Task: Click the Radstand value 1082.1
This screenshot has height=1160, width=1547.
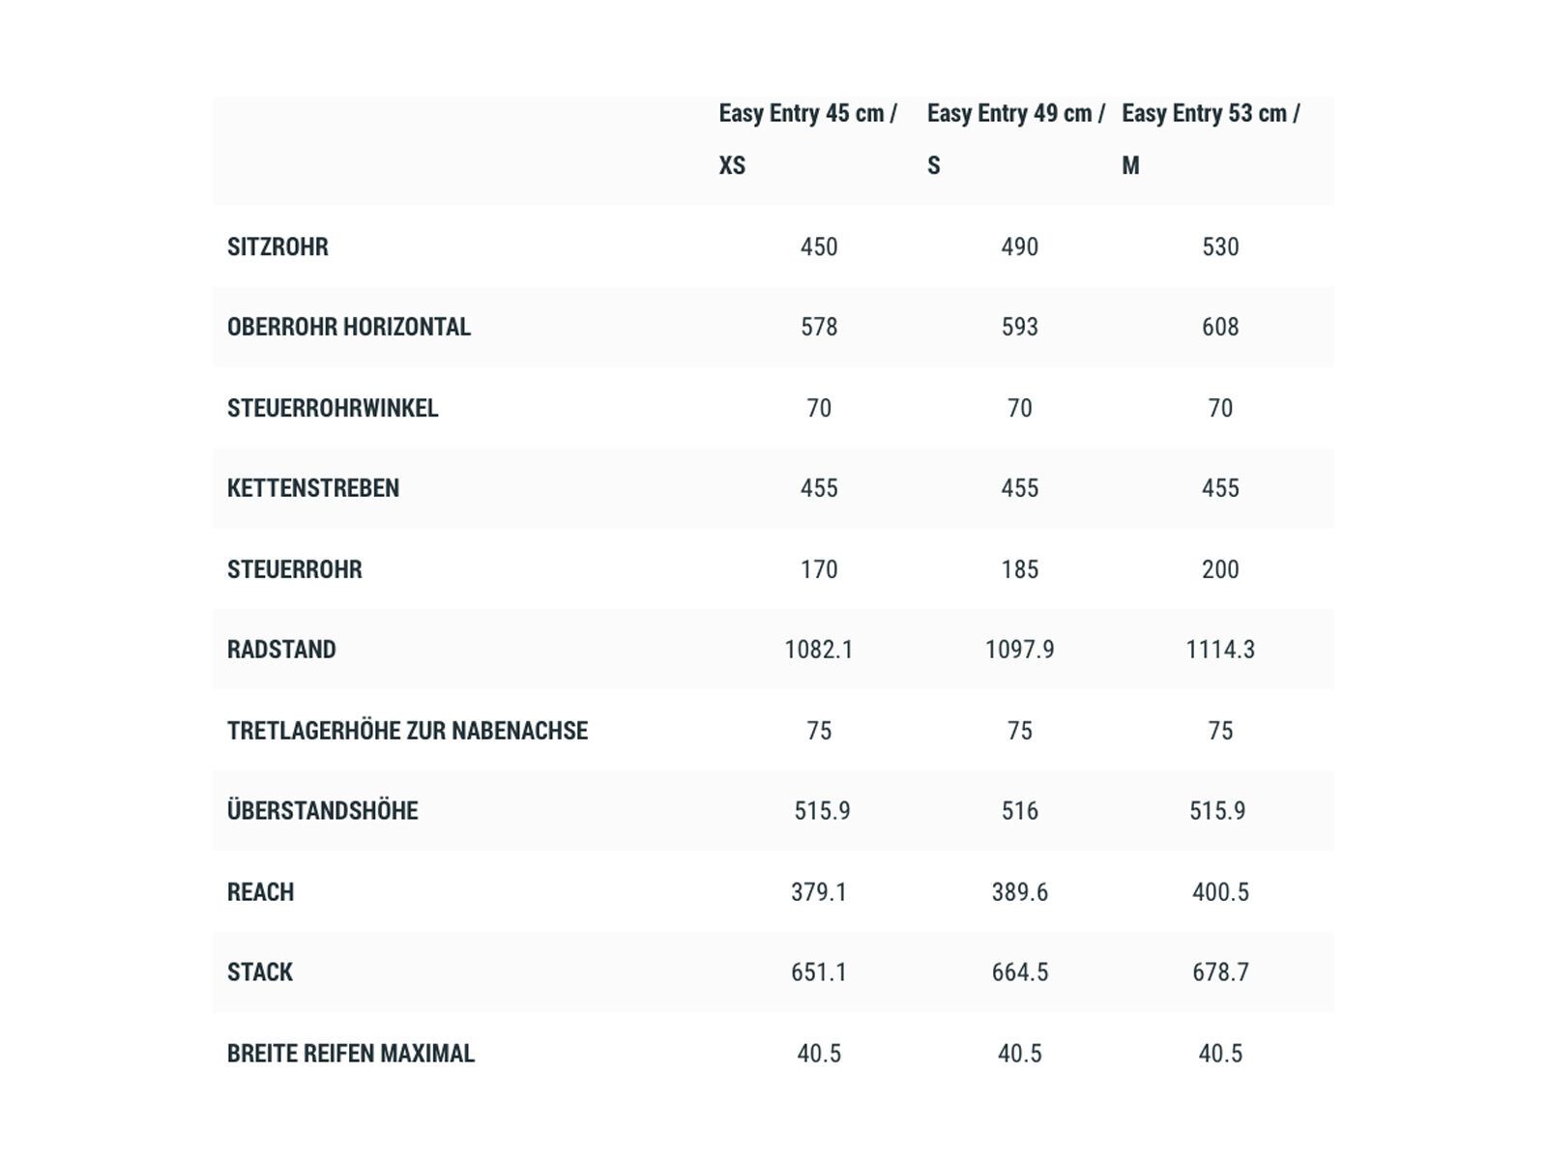Action: pos(819,650)
